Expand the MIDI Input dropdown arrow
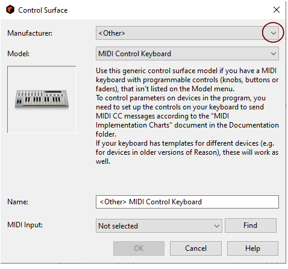The image size is (288, 269). coord(216,226)
